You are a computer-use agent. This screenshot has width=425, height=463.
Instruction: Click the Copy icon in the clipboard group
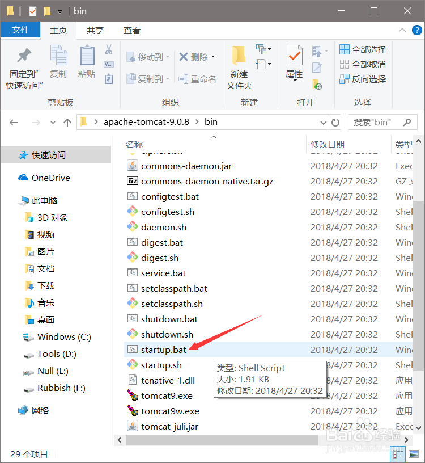coord(58,55)
